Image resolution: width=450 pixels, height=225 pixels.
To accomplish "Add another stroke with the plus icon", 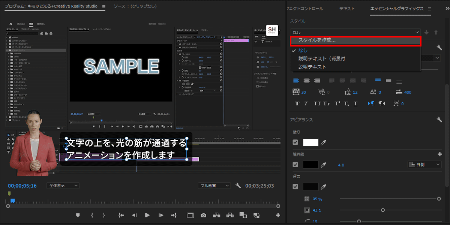I will point(440,154).
